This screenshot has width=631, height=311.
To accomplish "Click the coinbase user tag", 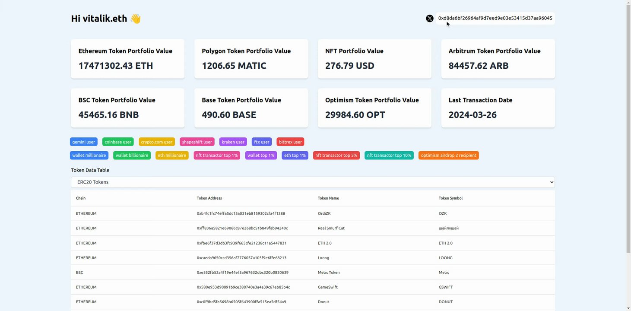I will 118,142.
